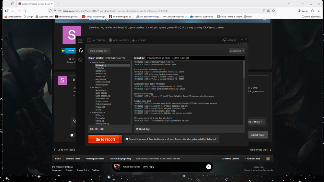Collapse the Internal Reports tree node
Viewport: 324px width, 182px height.
point(90,62)
